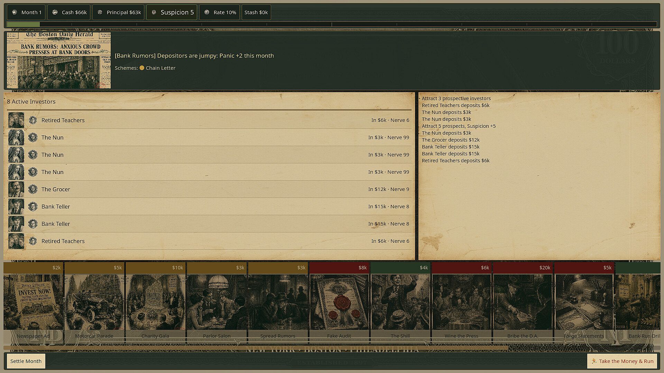Click The Grocer's round badge icon
Screen dimensions: 664x373
[x=33, y=189]
